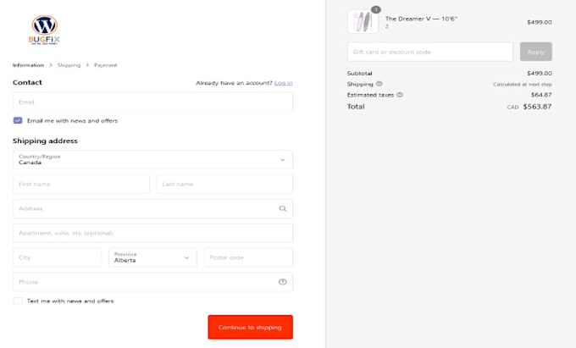The width and height of the screenshot is (576, 348).
Task: Uncheck Email me with news and offers
Action: 18,120
